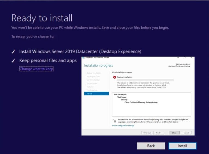209x154 pixels.
Task: Close wizard window using the X icon
Action: coord(191,57)
